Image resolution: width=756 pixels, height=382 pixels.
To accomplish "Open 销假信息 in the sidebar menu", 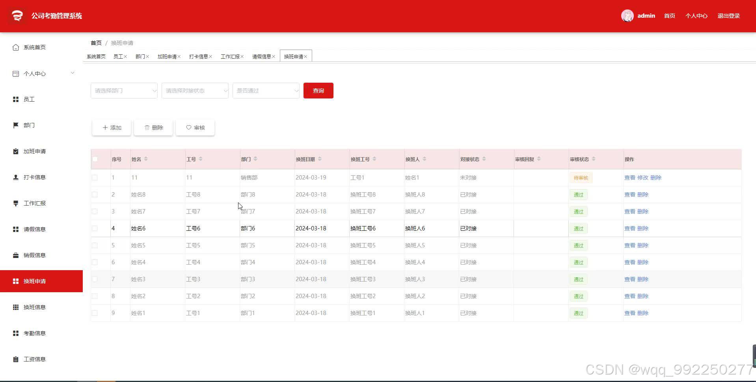I will pos(41,255).
